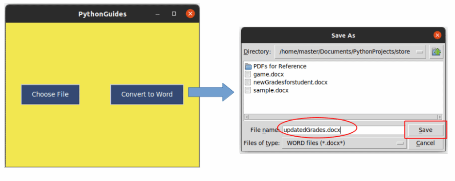Click the Choose File button
The width and height of the screenshot is (455, 181).
(x=50, y=95)
